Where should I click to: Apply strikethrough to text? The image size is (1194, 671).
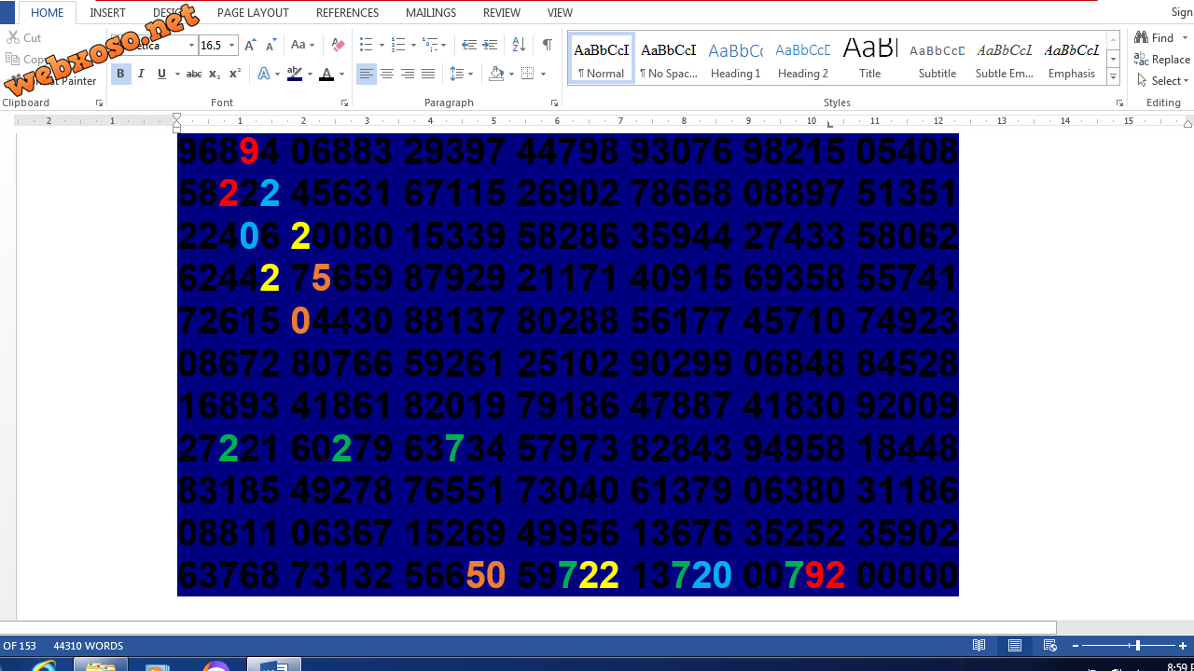[x=193, y=74]
